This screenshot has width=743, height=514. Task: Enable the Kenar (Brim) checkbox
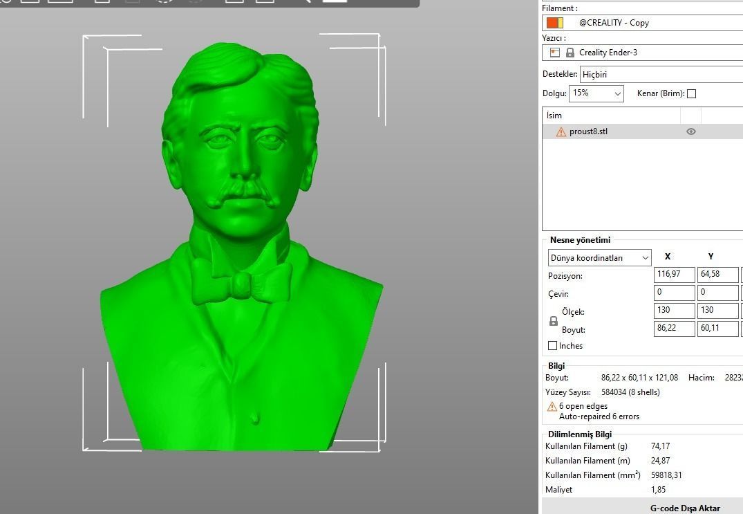pos(691,94)
